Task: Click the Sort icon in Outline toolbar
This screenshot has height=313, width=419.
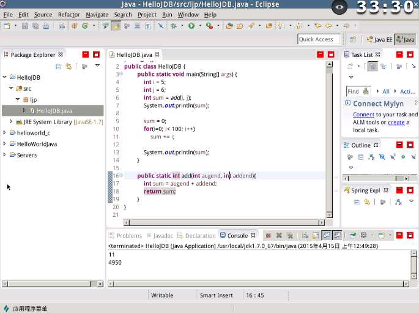Action: coord(371,157)
